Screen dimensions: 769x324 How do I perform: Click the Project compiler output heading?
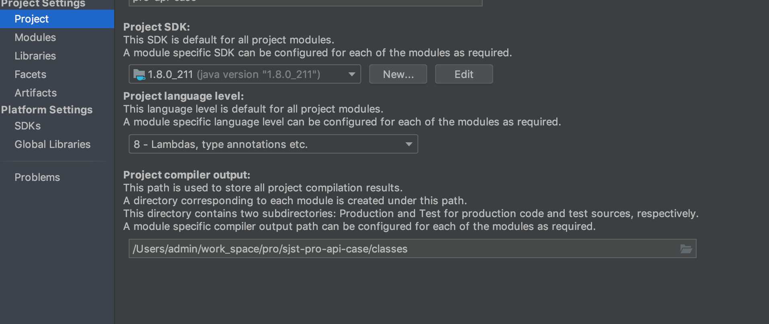pyautogui.click(x=187, y=175)
